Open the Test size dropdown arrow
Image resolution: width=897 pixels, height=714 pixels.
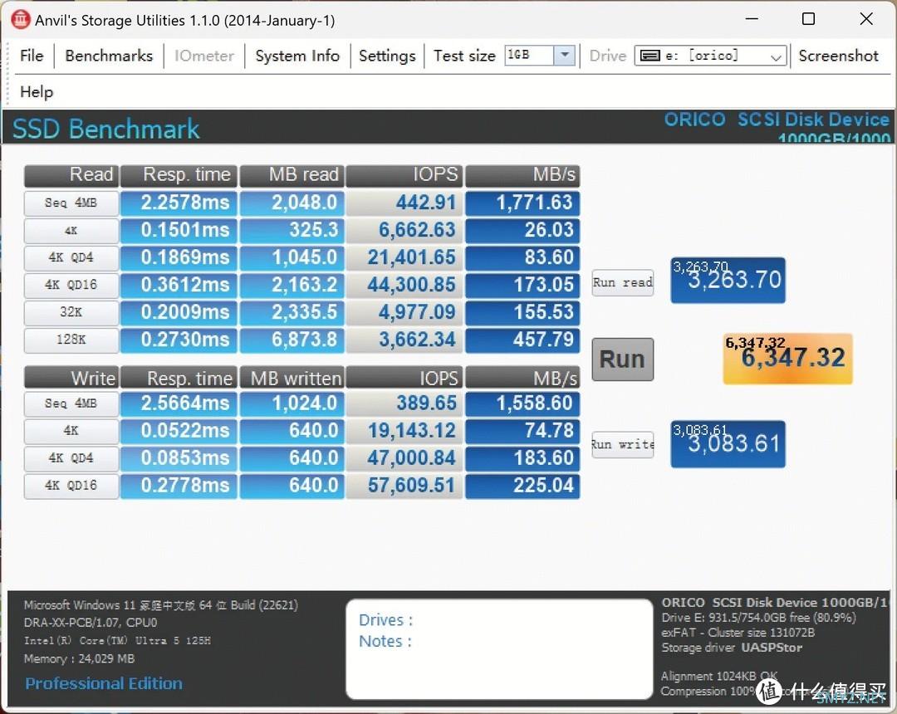(x=565, y=55)
